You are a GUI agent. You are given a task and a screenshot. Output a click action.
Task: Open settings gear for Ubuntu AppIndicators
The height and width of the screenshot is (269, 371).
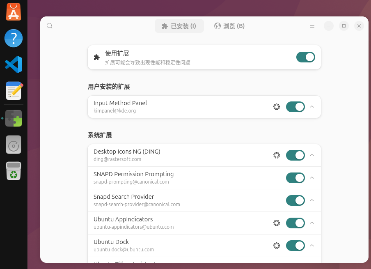coord(276,223)
